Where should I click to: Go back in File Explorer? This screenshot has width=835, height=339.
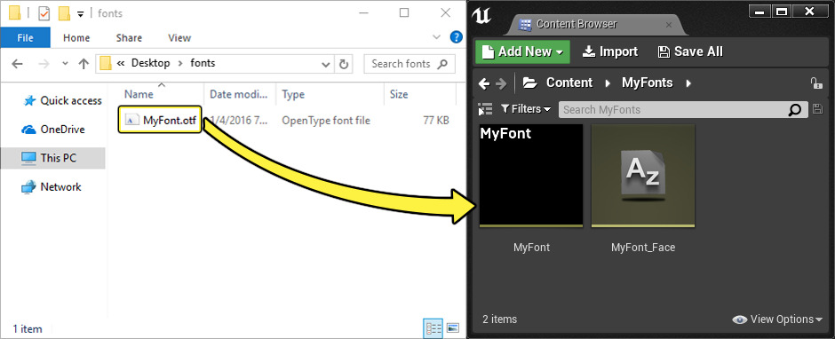coord(18,64)
